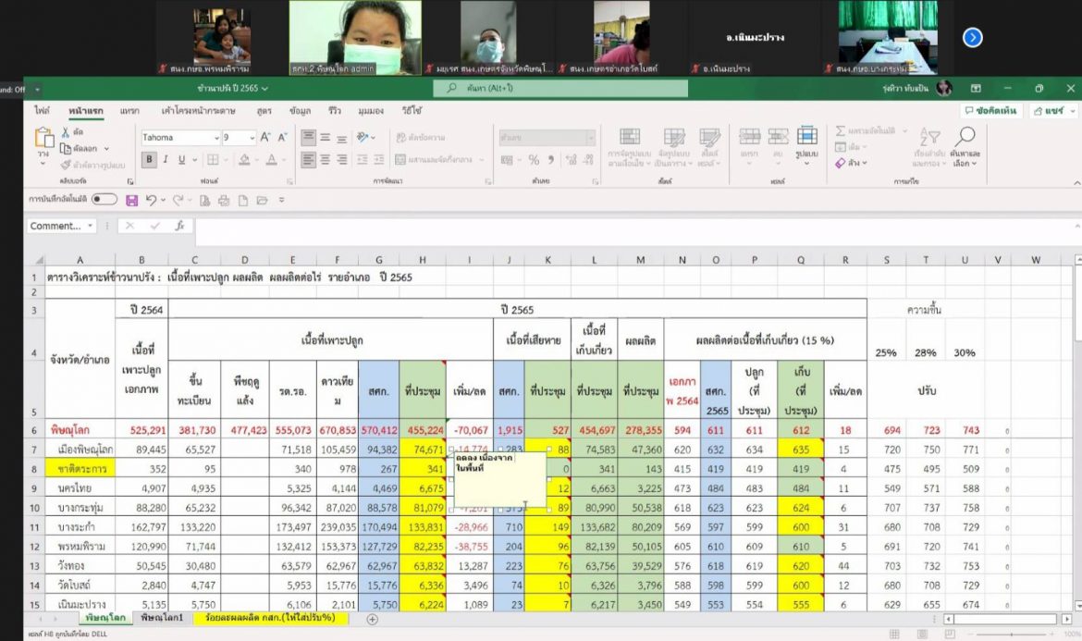Click the Paste clipboard icon
The image size is (1082, 641).
tap(43, 138)
